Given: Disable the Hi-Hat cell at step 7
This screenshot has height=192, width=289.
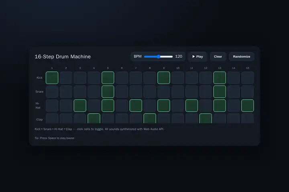Looking at the screenshot, I should (136, 106).
